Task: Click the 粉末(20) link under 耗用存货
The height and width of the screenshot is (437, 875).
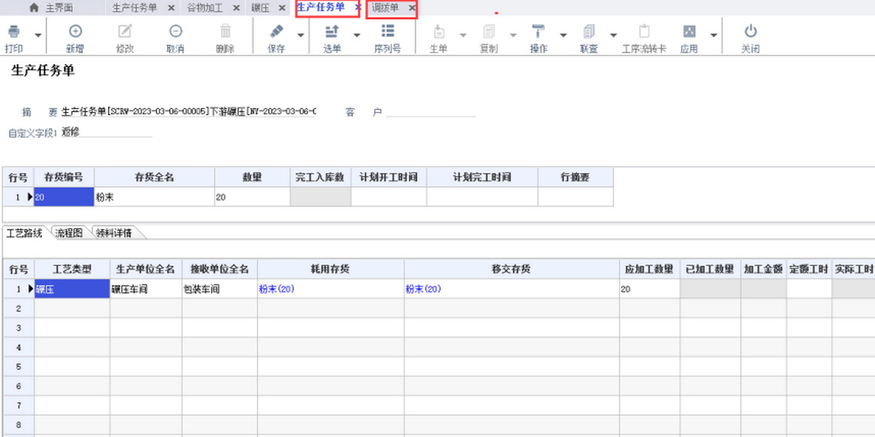Action: 277,289
